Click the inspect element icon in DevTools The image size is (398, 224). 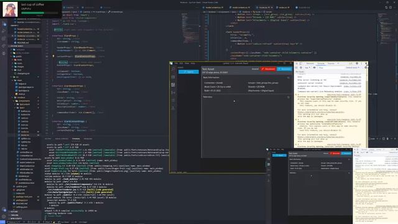coord(297,63)
